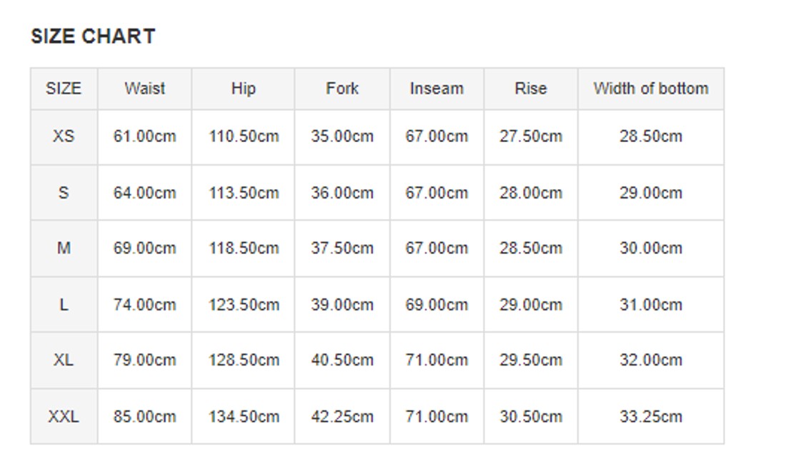This screenshot has width=786, height=464.
Task: Select the Inseam column header
Action: (437, 89)
